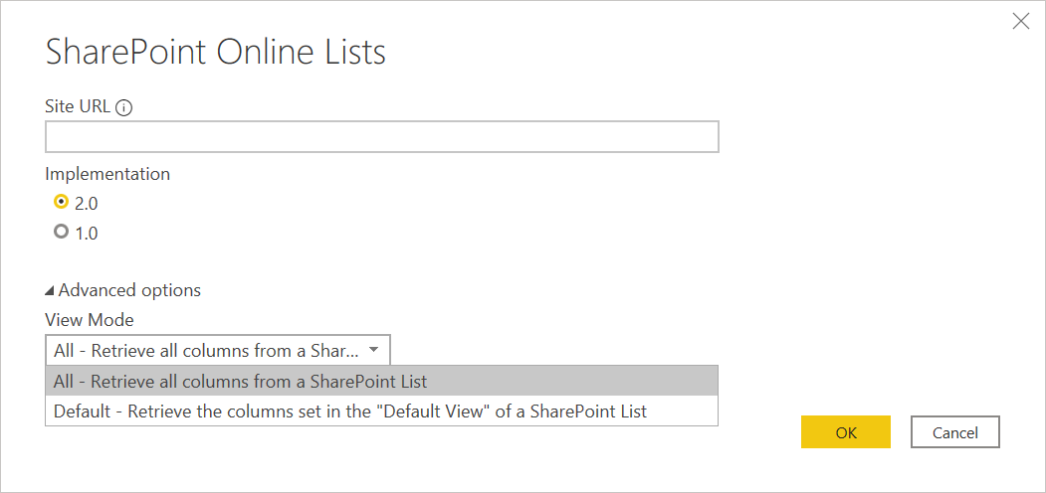Open the View Mode combo box

(218, 350)
